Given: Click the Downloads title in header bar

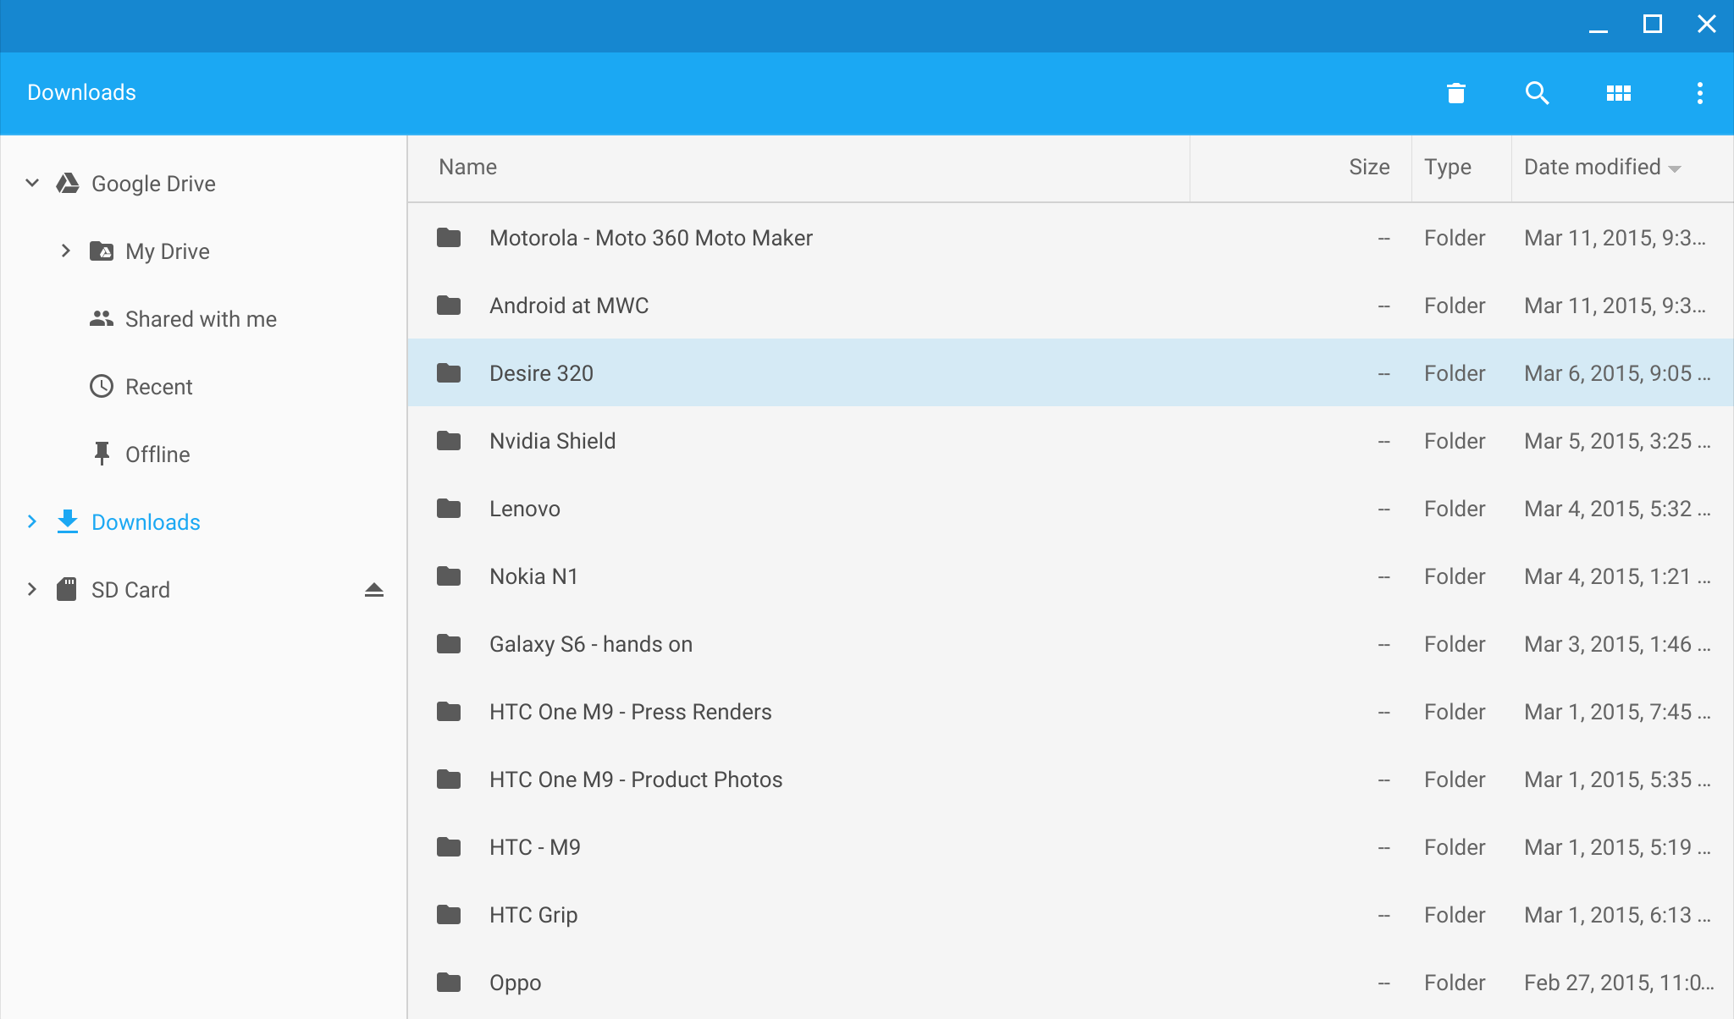Looking at the screenshot, I should [x=81, y=92].
